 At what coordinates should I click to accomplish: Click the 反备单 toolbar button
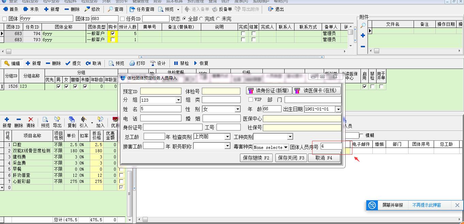point(222,9)
